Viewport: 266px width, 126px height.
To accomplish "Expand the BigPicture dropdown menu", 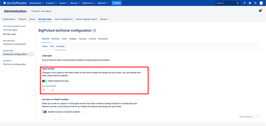I will [89, 3].
